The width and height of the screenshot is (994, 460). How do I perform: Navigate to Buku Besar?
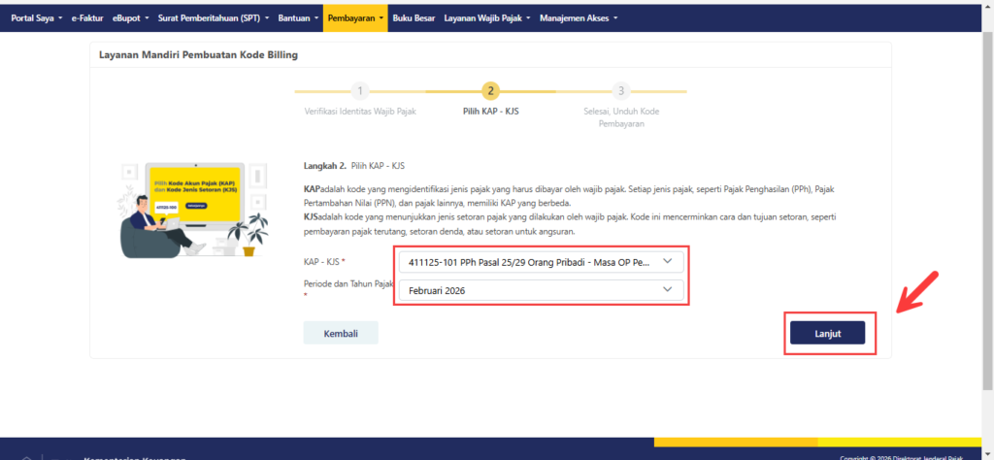coord(415,17)
